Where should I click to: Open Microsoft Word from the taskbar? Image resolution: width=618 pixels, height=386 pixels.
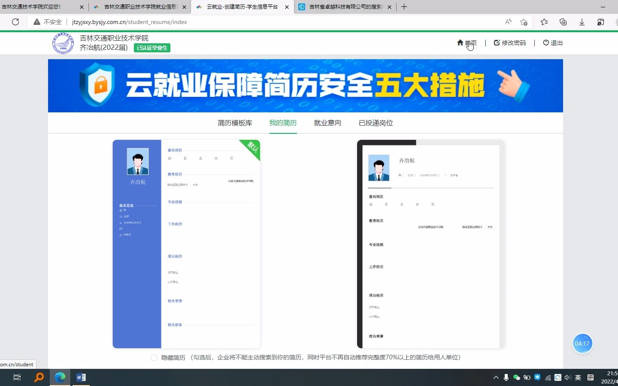coord(81,377)
